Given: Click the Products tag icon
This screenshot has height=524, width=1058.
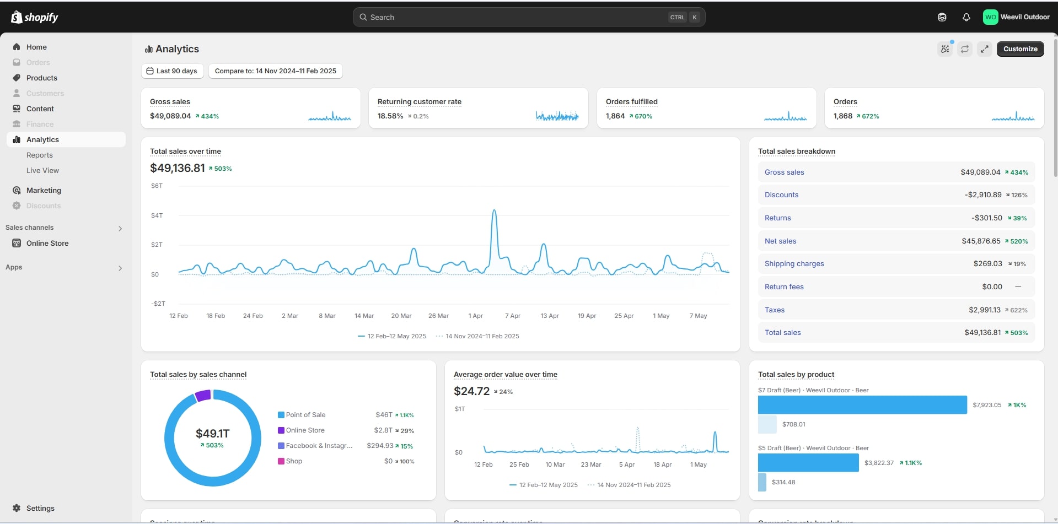Looking at the screenshot, I should [17, 78].
